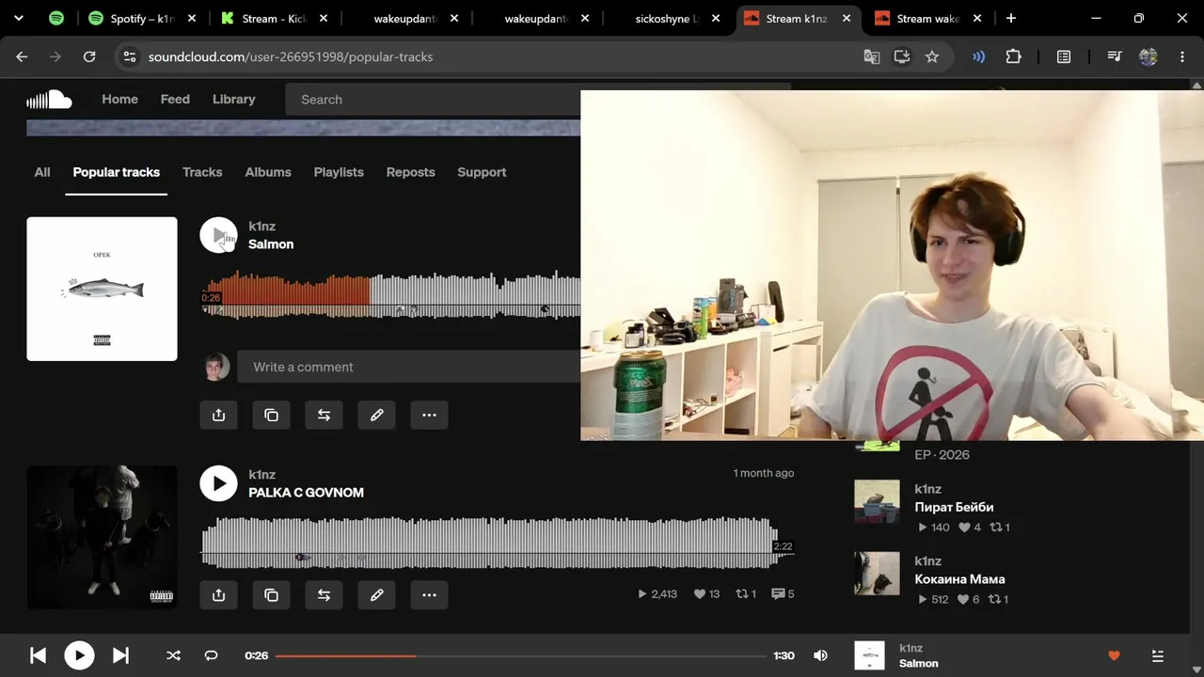Skip to next track in player bar
This screenshot has width=1204, height=677.
coord(120,655)
